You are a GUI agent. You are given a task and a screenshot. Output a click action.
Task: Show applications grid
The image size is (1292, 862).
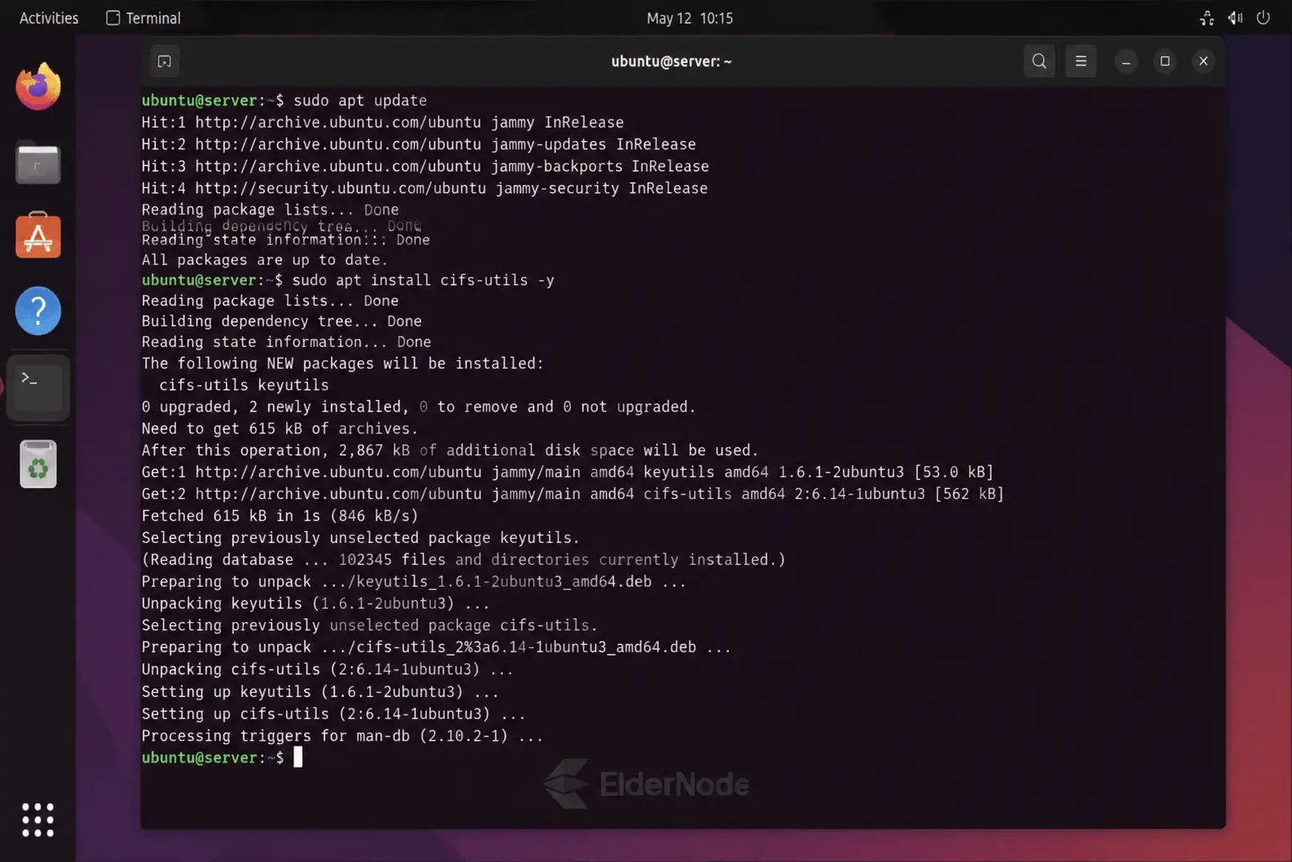click(38, 819)
